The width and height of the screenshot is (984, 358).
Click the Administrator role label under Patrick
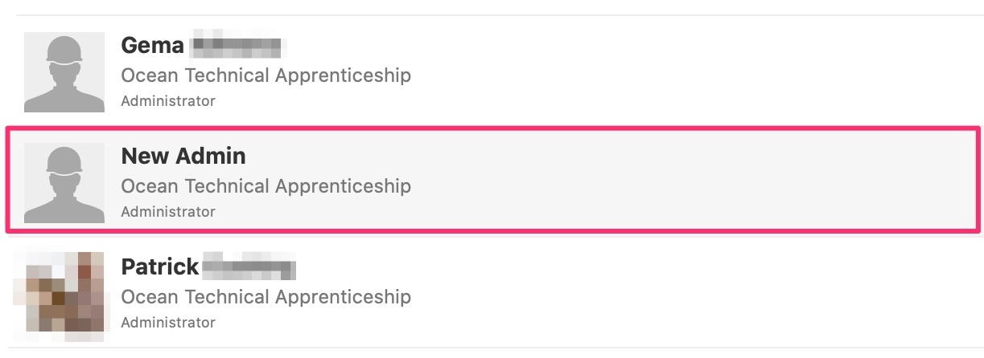168,323
